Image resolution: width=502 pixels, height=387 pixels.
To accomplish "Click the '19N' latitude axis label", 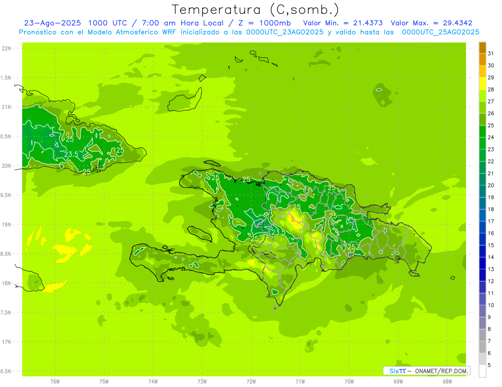I will pos(7,224).
